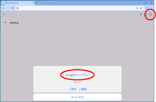Viewport: 156px width, 102px height.
Task: Open a new tab with plus button
Action: (x=36, y=3)
